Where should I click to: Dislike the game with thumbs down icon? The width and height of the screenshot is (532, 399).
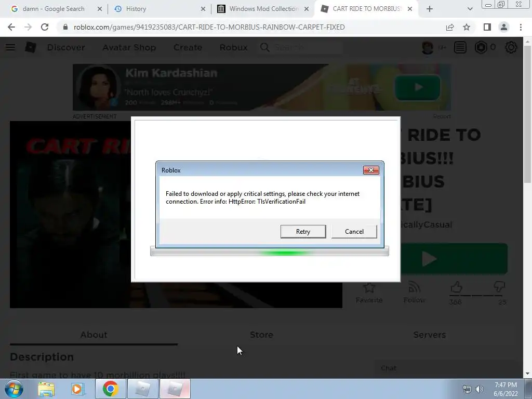click(x=499, y=287)
